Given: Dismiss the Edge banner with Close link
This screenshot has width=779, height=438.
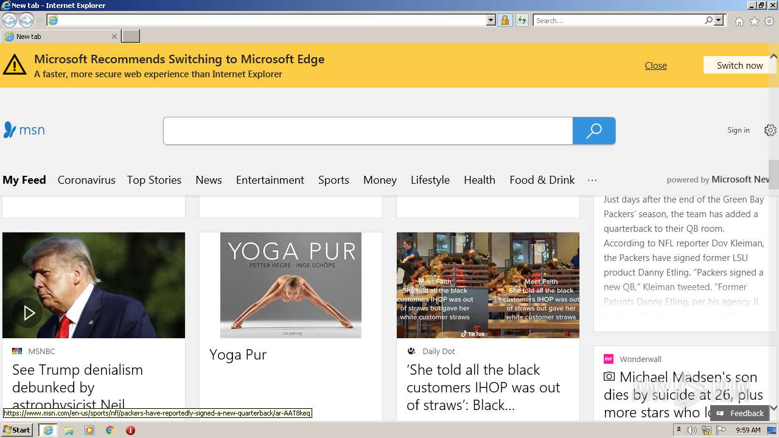Looking at the screenshot, I should [655, 66].
